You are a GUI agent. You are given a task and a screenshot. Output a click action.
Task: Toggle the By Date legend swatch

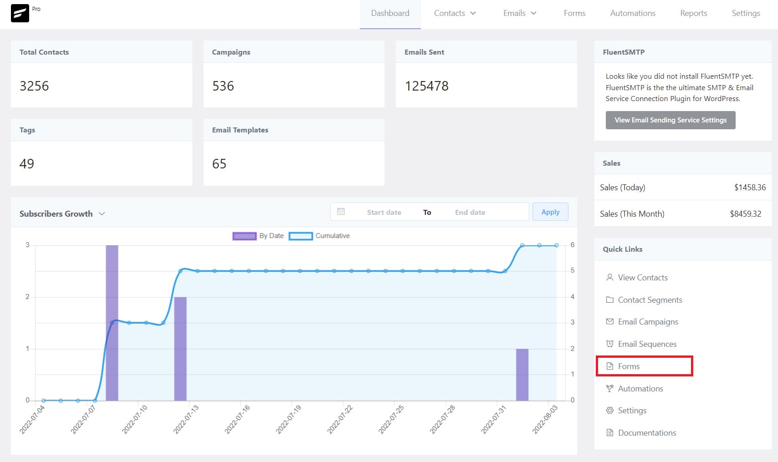click(245, 236)
